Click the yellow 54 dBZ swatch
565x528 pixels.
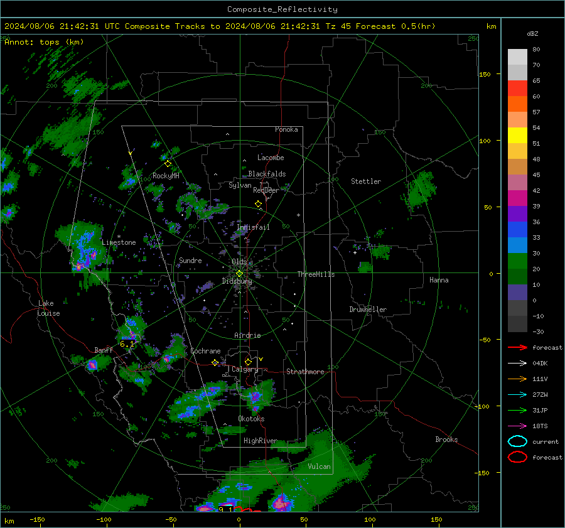click(517, 135)
